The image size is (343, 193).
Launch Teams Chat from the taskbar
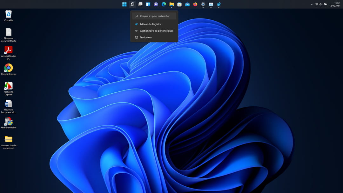coord(156,4)
